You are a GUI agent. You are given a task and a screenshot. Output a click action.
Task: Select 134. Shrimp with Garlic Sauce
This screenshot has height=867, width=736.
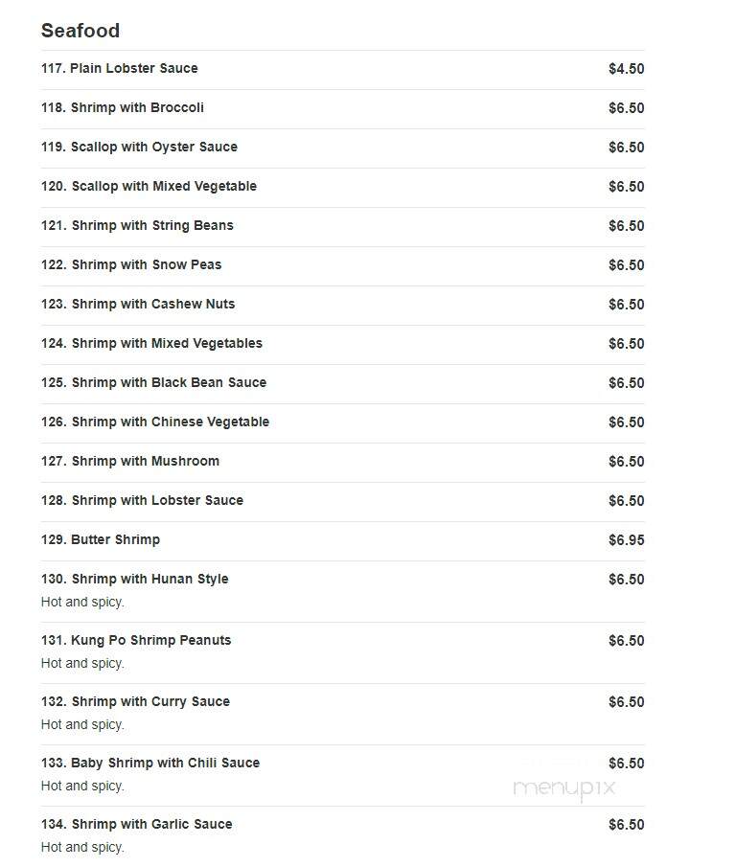(137, 824)
